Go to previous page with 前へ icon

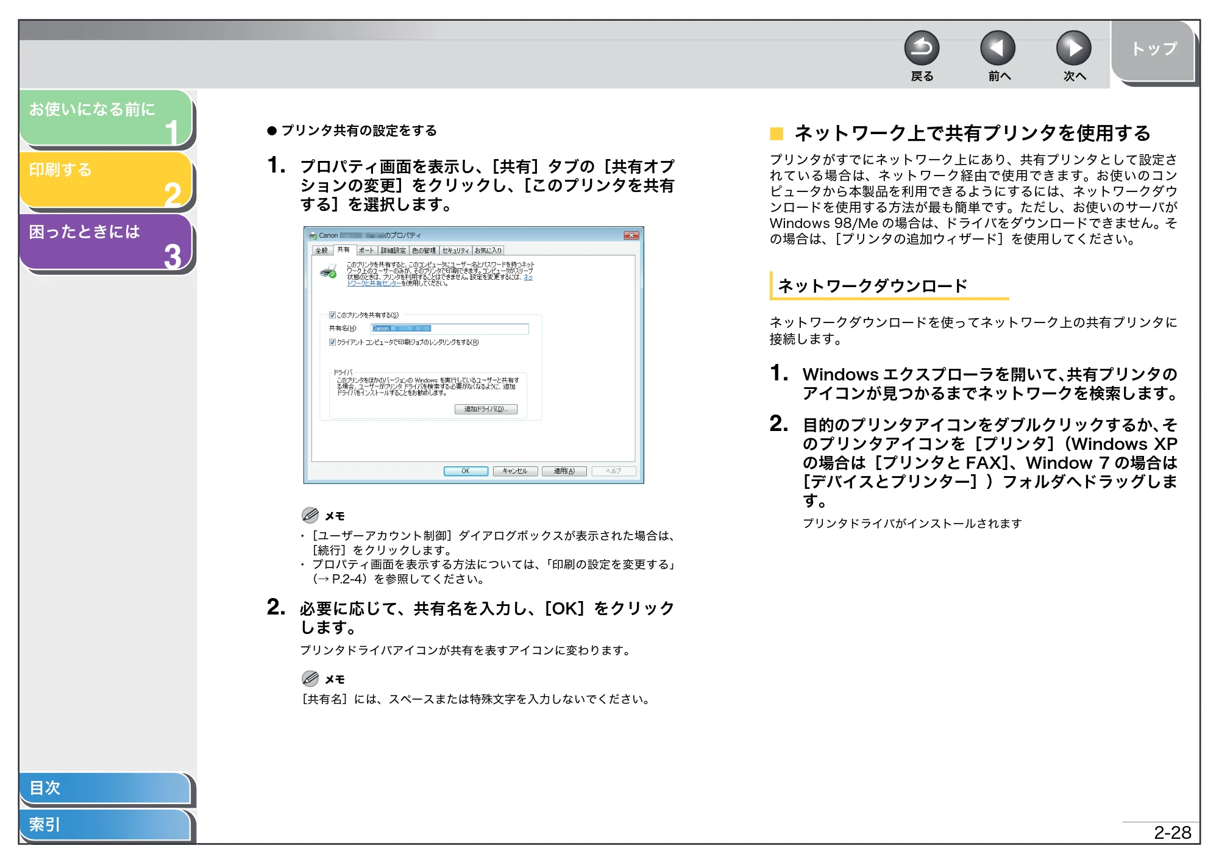tap(998, 48)
